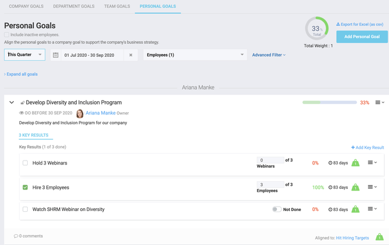Enable Include inactive employees checkbox
Viewport: 389px width, 245px height.
coord(7,34)
